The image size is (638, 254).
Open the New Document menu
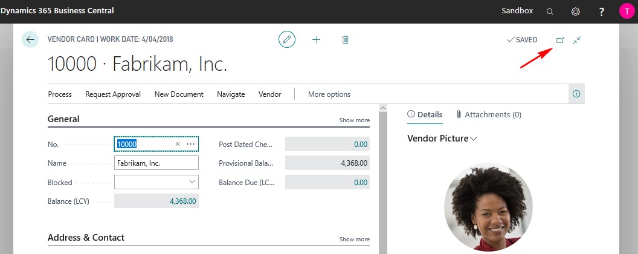[x=179, y=94]
